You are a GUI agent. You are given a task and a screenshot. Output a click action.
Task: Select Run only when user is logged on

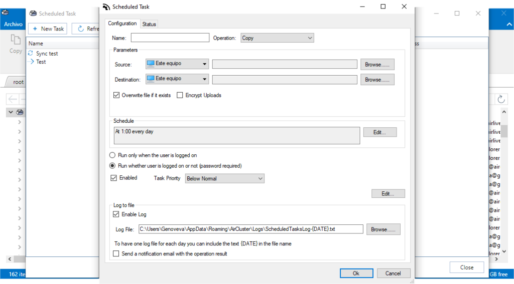tap(112, 155)
